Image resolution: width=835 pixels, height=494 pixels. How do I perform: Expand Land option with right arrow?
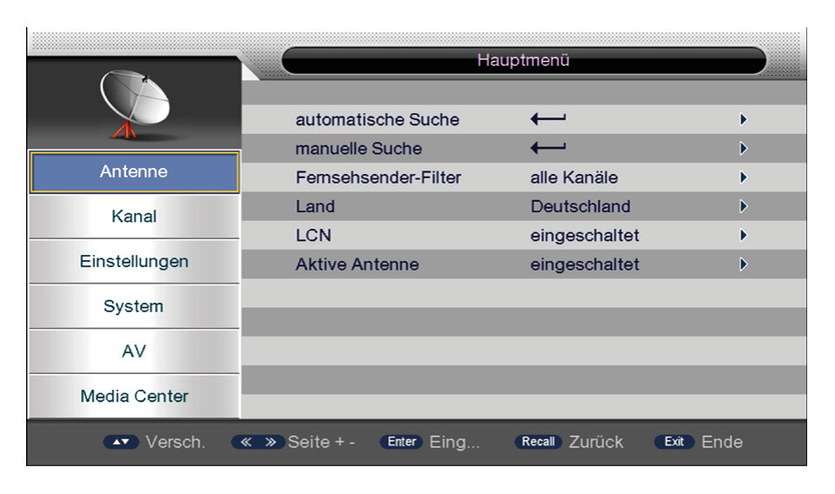tap(744, 206)
